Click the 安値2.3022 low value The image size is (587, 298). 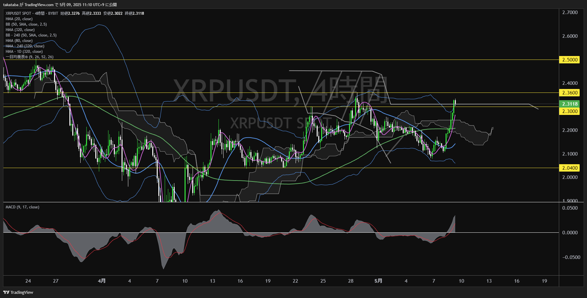point(113,13)
